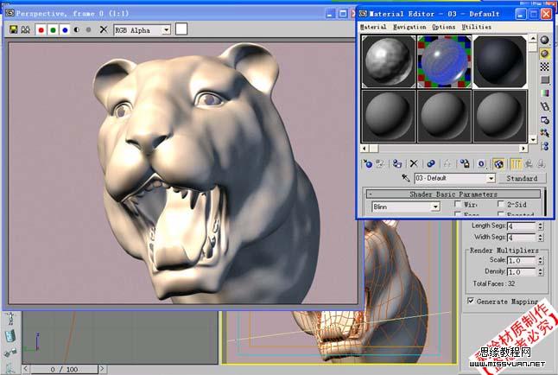Click time slider showing 0 / 100
Viewport: 558px width, 375px height.
pos(64,369)
